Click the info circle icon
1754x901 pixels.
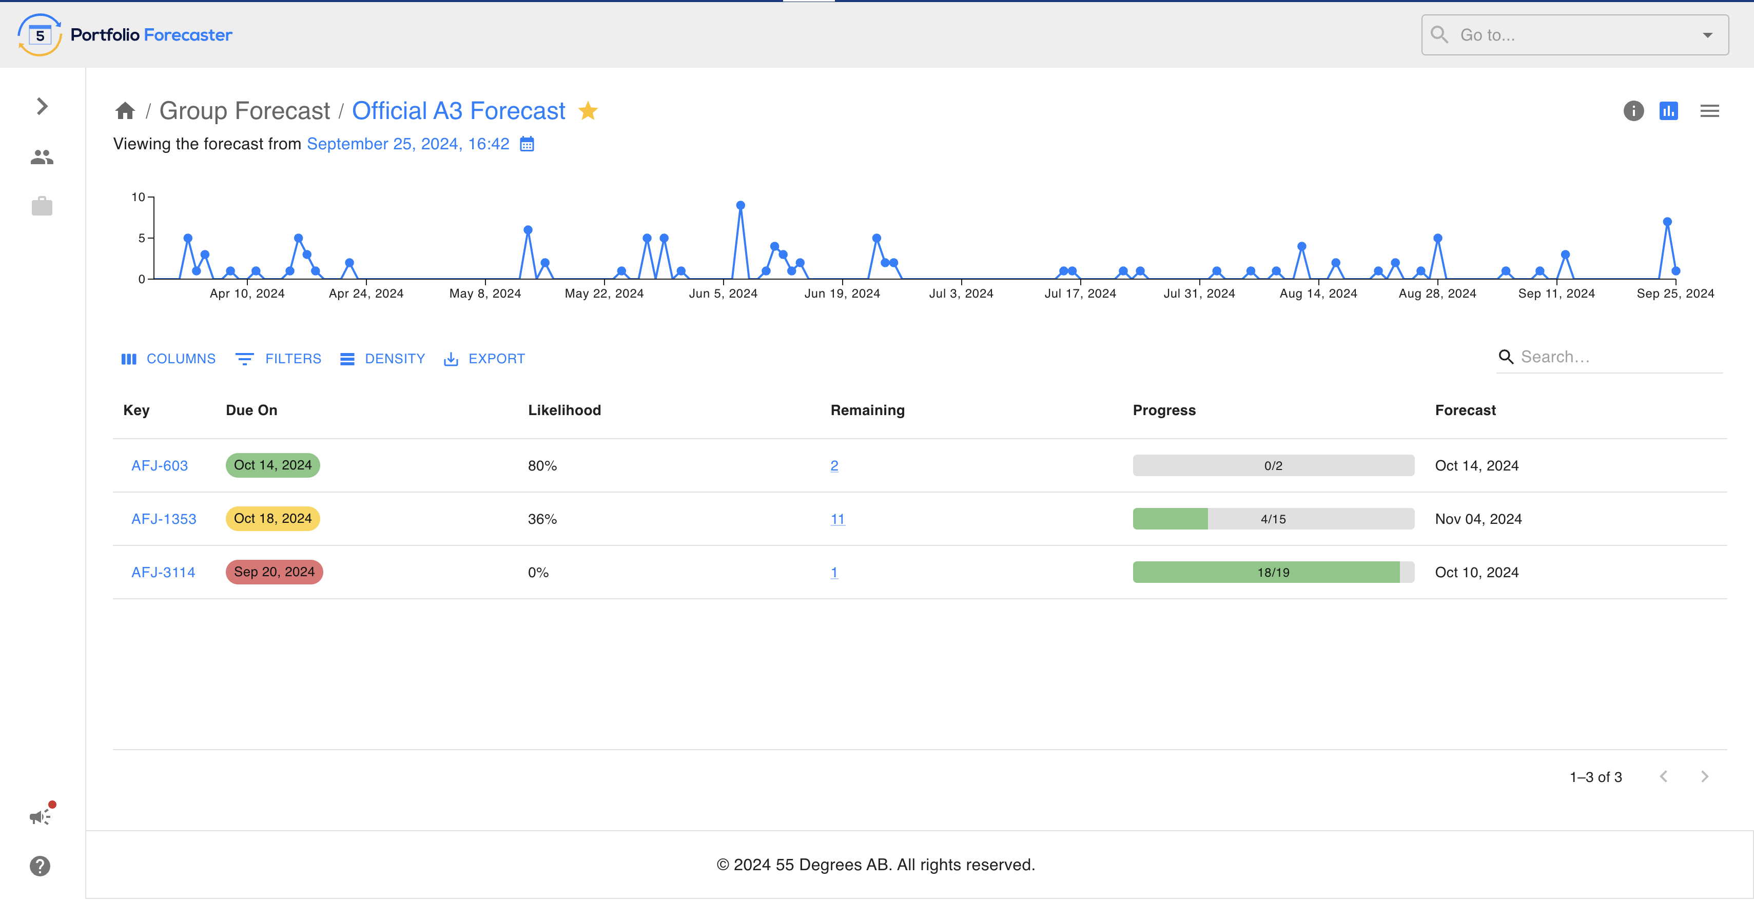point(1633,111)
